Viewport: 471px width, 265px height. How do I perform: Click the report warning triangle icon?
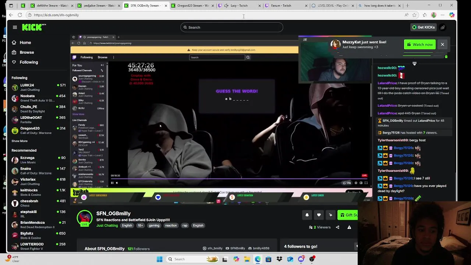(349, 227)
